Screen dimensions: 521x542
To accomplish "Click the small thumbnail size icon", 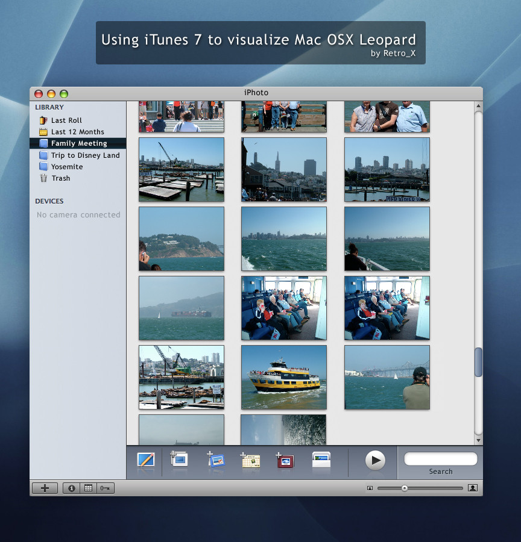I will 370,488.
